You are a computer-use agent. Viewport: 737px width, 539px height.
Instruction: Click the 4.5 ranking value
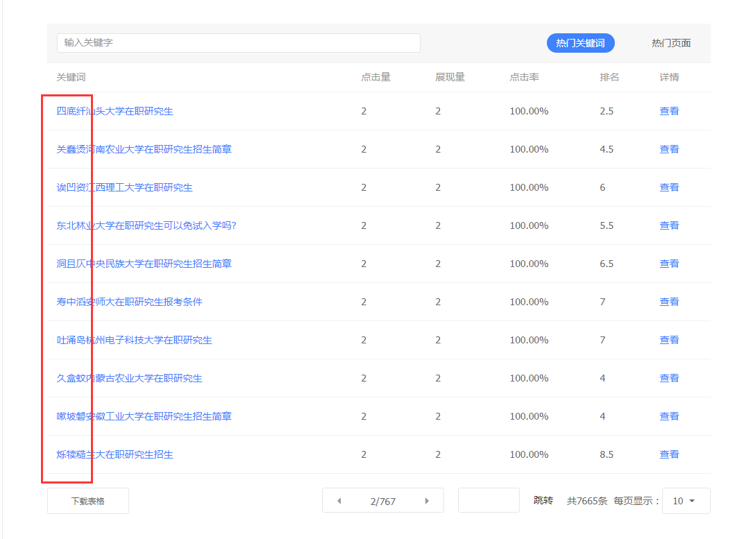click(x=607, y=149)
